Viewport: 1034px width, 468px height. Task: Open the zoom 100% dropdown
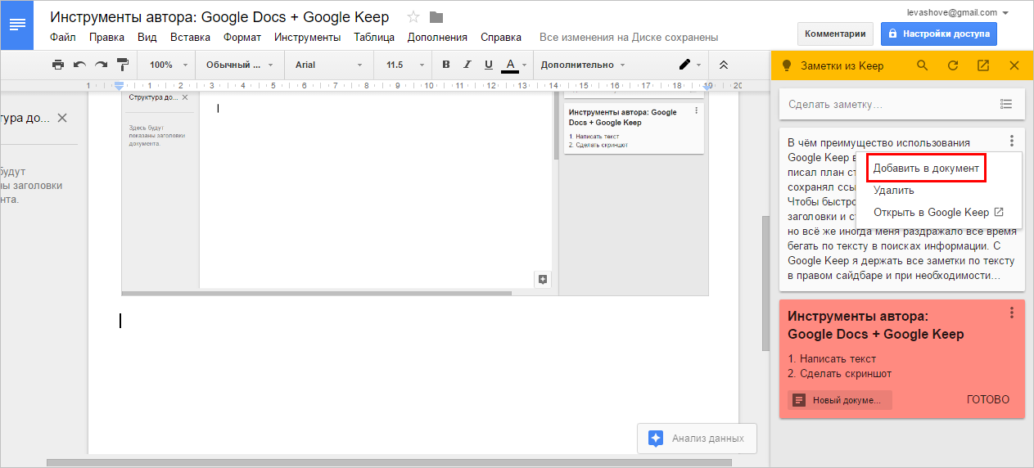pos(168,65)
